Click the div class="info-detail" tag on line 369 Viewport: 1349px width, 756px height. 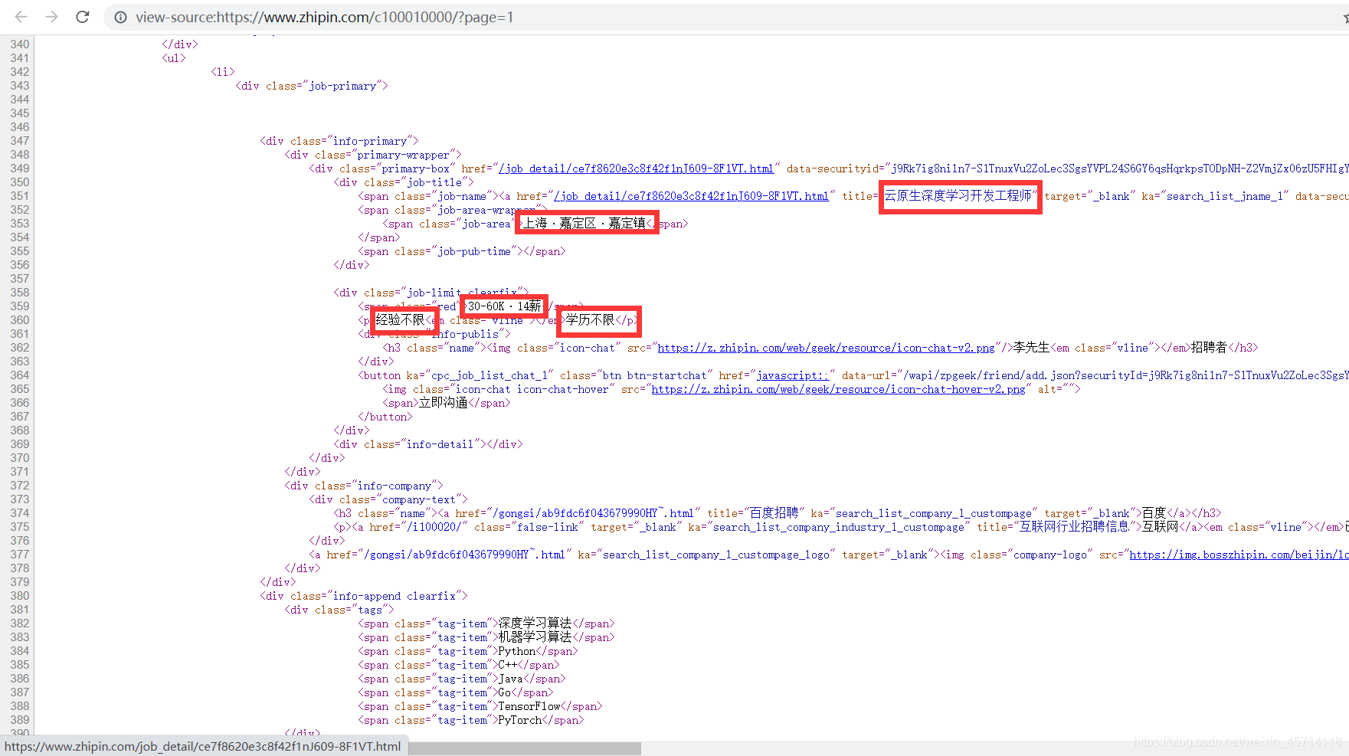(410, 444)
